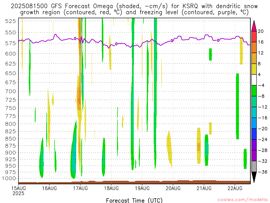Click the 900 pressure level label

click(11, 153)
